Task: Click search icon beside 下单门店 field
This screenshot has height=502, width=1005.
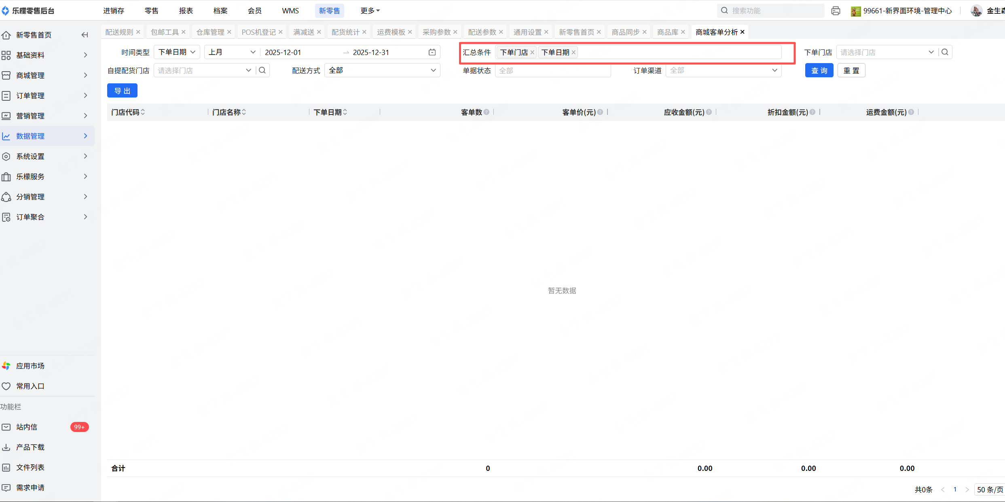Action: (x=945, y=52)
